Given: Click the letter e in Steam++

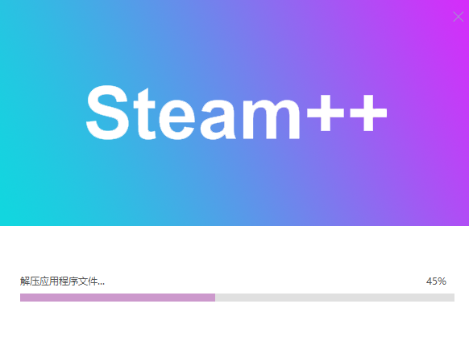Looking at the screenshot, I should tap(177, 118).
